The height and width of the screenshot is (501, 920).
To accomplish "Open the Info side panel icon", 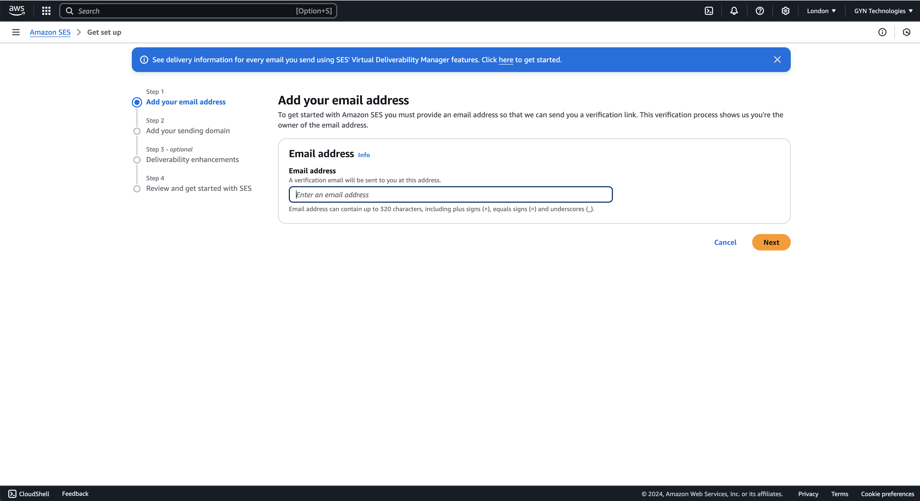I will pyautogui.click(x=882, y=32).
